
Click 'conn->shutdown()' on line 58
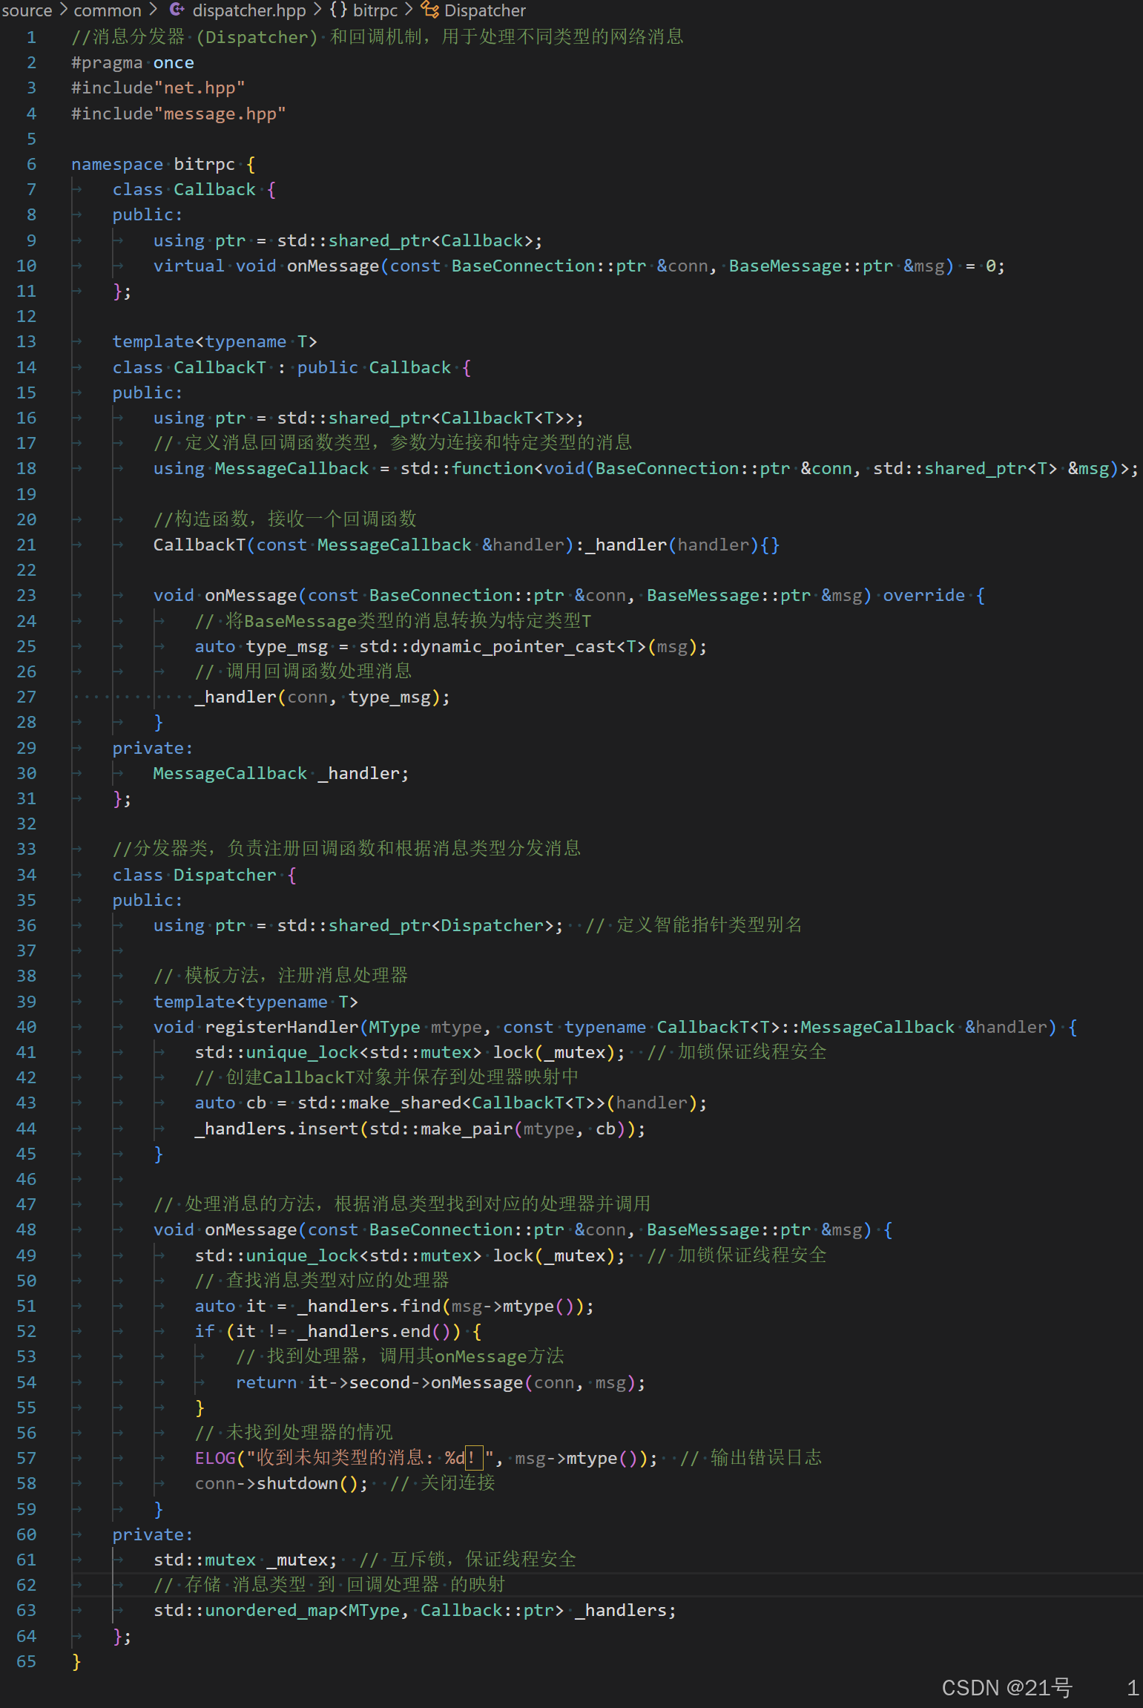pyautogui.click(x=277, y=1483)
